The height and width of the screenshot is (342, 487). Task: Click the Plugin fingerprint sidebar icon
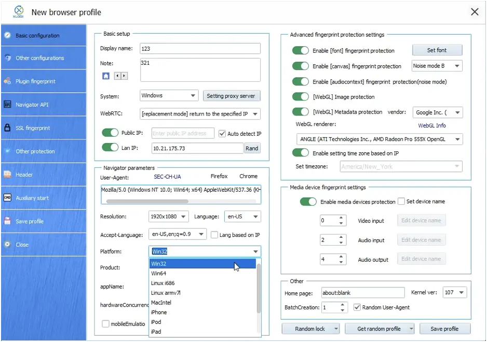coord(7,81)
